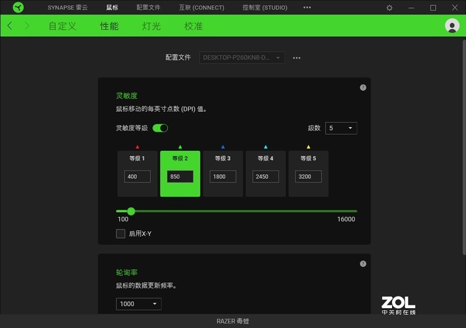Select the 性能 sub-tab
Image resolution: width=466 pixels, height=328 pixels.
[x=110, y=26]
